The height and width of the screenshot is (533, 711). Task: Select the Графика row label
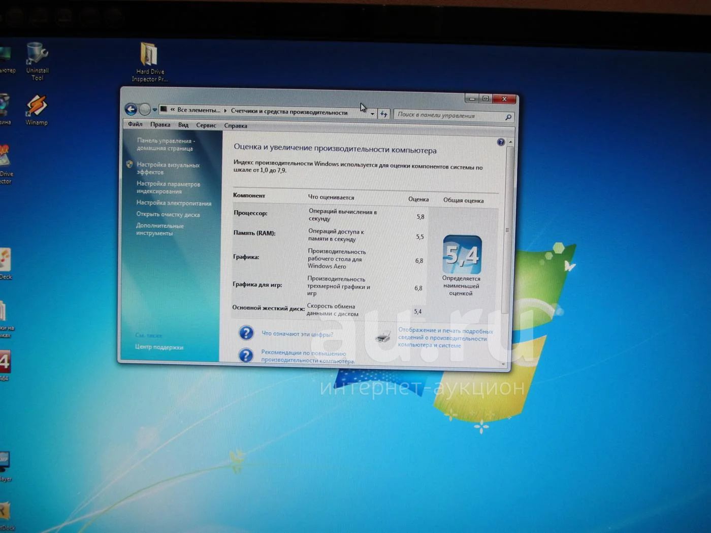[246, 257]
